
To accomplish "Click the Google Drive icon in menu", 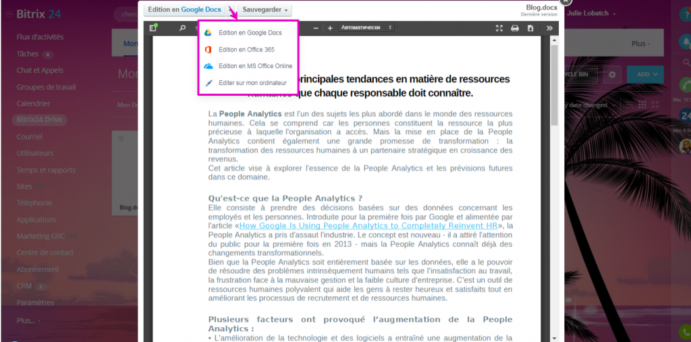I will [209, 32].
